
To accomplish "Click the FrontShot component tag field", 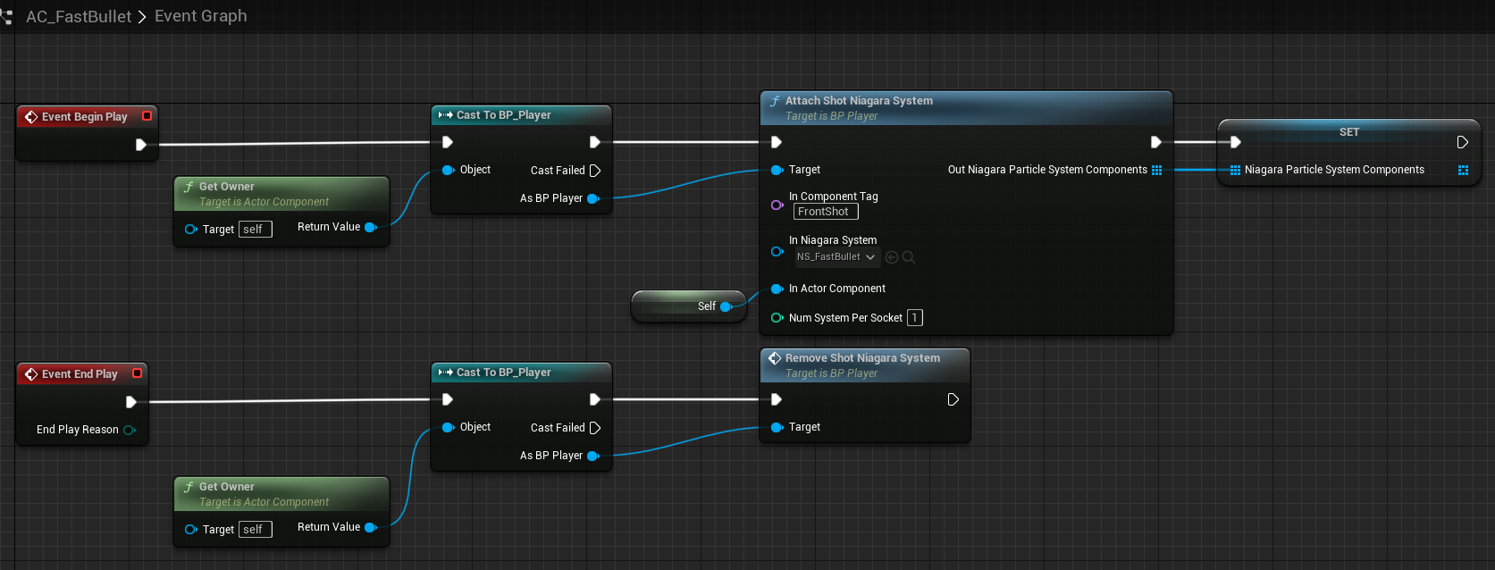I will [825, 212].
